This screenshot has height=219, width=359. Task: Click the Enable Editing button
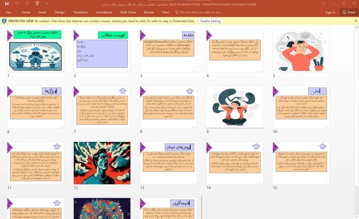[210, 21]
